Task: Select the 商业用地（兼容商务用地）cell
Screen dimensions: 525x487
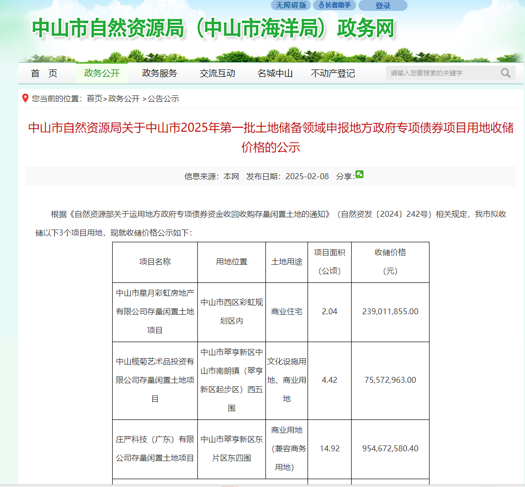Action: (x=286, y=449)
